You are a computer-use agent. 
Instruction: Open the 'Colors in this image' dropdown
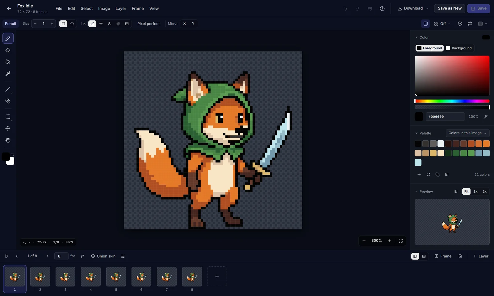point(467,133)
